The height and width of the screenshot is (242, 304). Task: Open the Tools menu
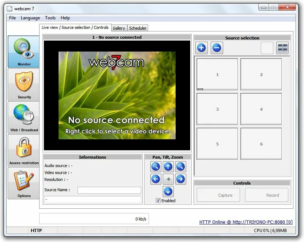pos(50,18)
